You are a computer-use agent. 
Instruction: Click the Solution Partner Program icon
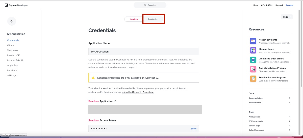(x=253, y=79)
